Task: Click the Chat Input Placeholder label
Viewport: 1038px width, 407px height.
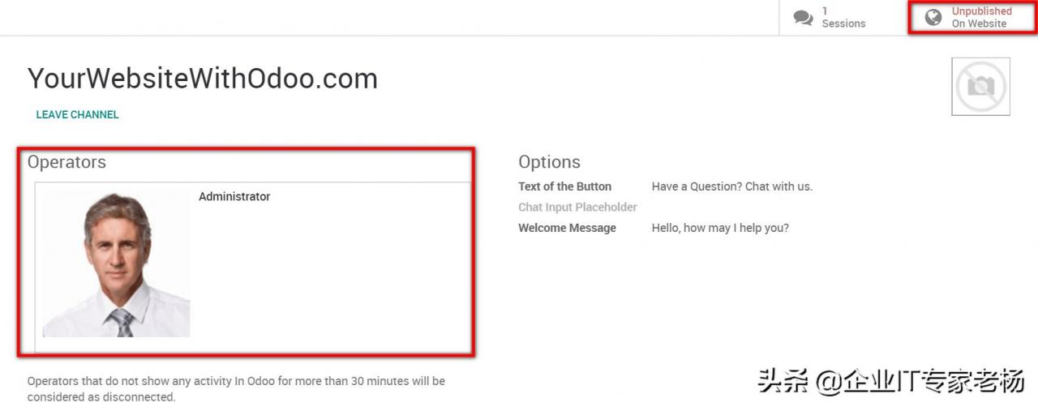Action: coord(577,207)
